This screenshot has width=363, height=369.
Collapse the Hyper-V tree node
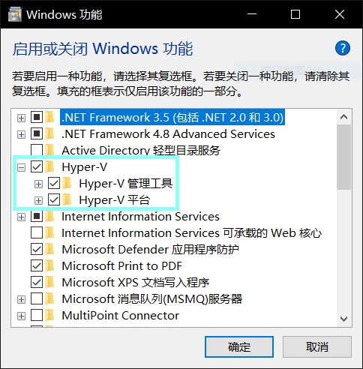21,167
